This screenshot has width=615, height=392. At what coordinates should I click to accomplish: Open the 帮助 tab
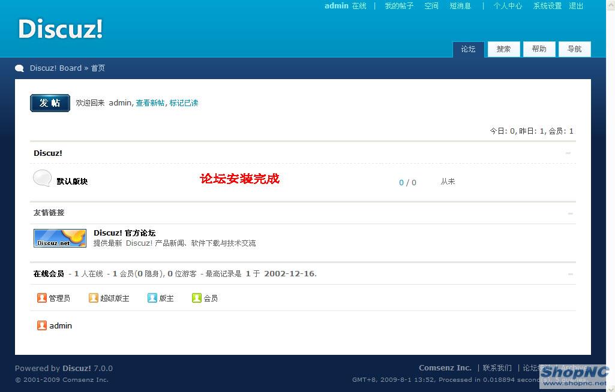539,49
